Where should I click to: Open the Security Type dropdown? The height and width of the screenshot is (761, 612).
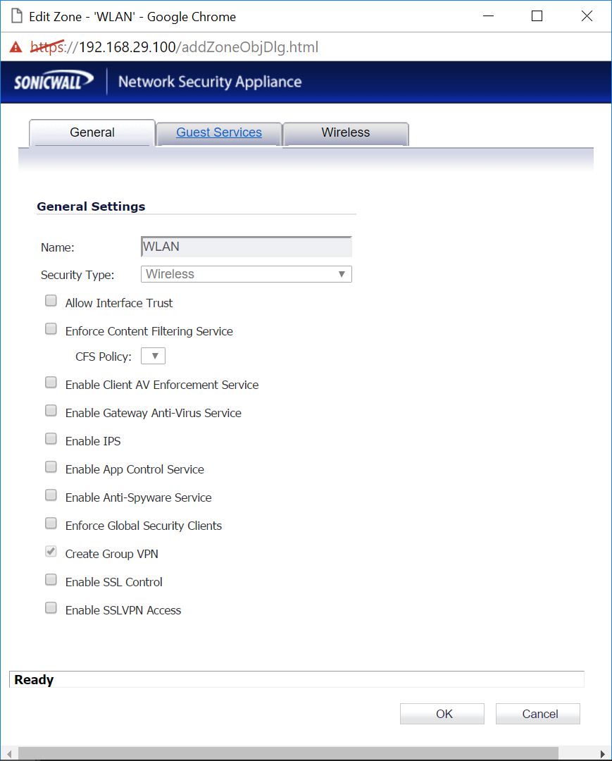(x=343, y=274)
